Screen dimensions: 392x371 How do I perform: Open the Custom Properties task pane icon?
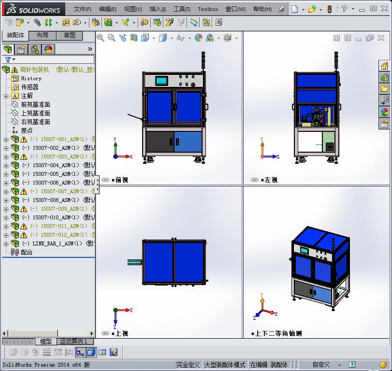pyautogui.click(x=385, y=123)
